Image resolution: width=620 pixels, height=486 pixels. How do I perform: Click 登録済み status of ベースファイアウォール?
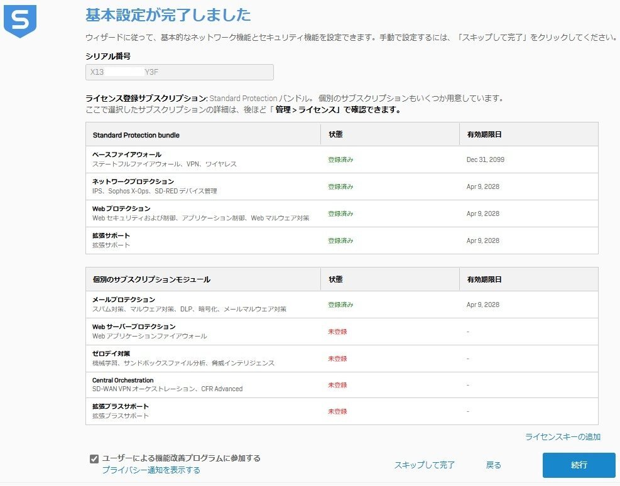coord(340,159)
